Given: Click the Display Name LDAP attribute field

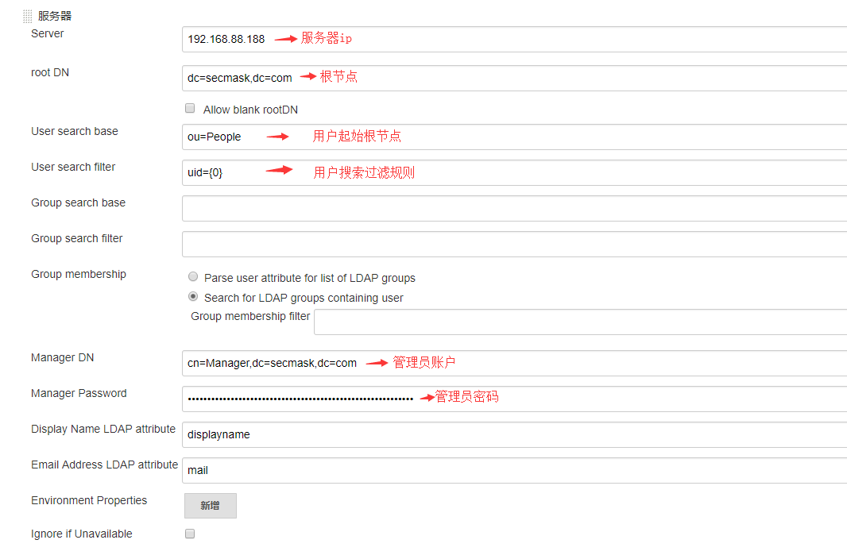Looking at the screenshot, I should tap(477, 434).
